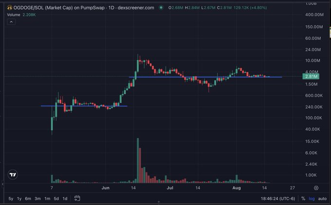Click the 100.00K price scale label
The image size is (331, 205).
pyautogui.click(x=313, y=118)
